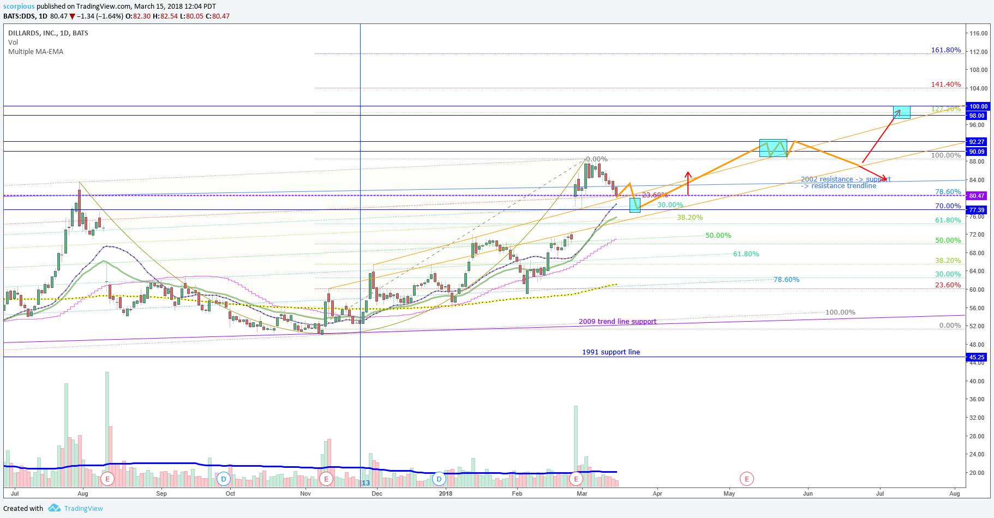Select the 141.40% Fibonacci label
The width and height of the screenshot is (994, 518).
pos(946,85)
